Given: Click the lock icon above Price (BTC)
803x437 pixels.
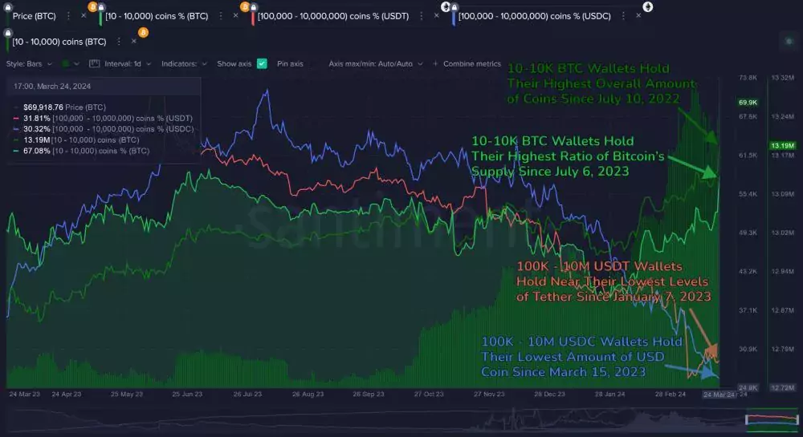Looking at the screenshot, I should [x=8, y=7].
